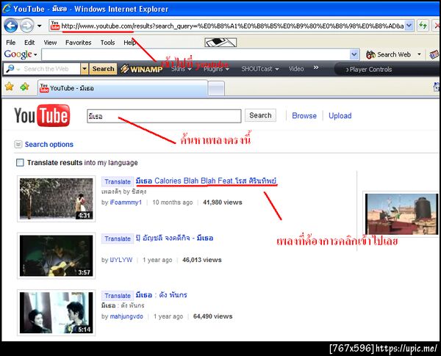Open the Help menu

tap(129, 43)
